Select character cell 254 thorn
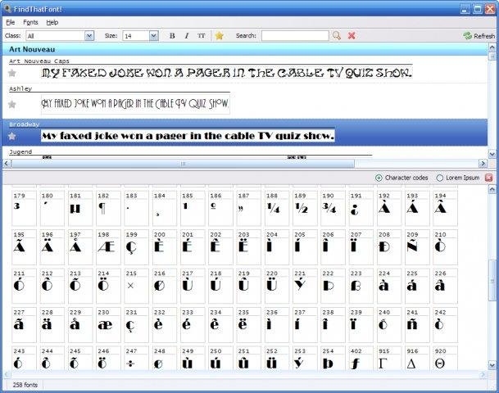 333,359
